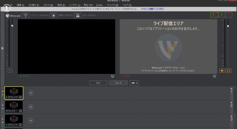
Task: Click the monitor icon under the preview pane
Action: [113, 76]
